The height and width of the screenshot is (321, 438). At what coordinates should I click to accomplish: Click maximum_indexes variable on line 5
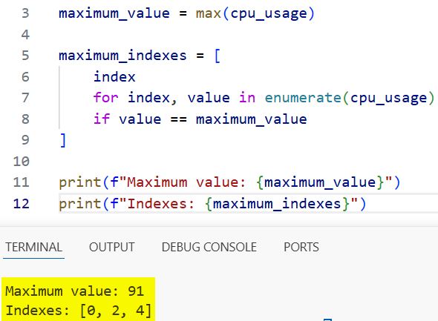click(x=122, y=56)
